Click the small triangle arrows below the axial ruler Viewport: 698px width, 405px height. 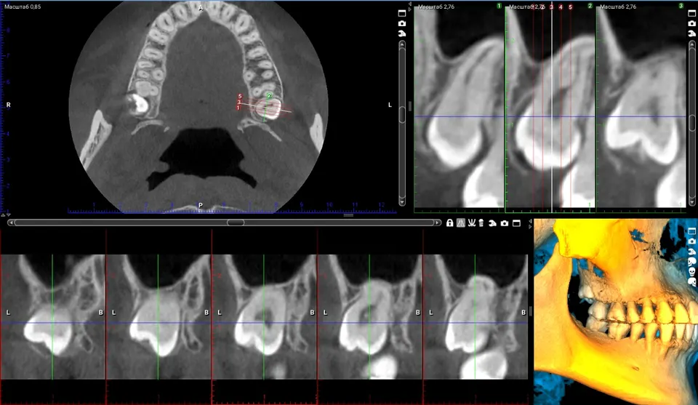click(6, 215)
